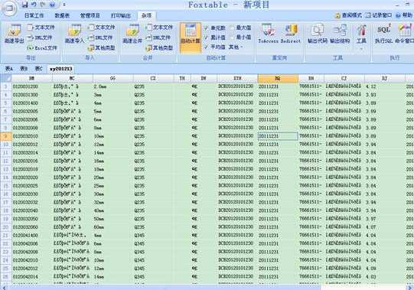The height and width of the screenshot is (290, 414).
Task: Uncheck the 单元数 checkbox
Action: (x=206, y=28)
